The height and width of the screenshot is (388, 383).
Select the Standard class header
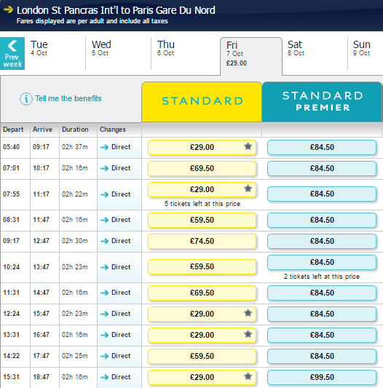(x=202, y=102)
